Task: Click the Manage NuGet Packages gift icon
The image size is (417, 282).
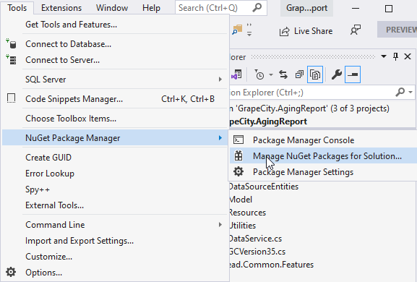Action: (x=238, y=155)
